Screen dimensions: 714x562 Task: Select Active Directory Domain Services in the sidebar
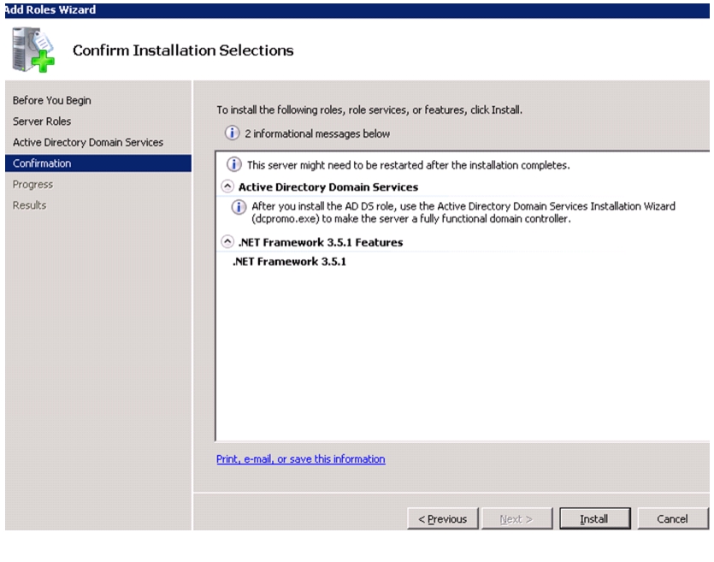click(x=88, y=142)
